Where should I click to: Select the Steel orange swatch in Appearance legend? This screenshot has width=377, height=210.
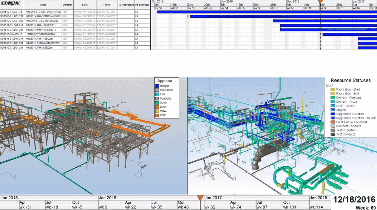(157, 107)
